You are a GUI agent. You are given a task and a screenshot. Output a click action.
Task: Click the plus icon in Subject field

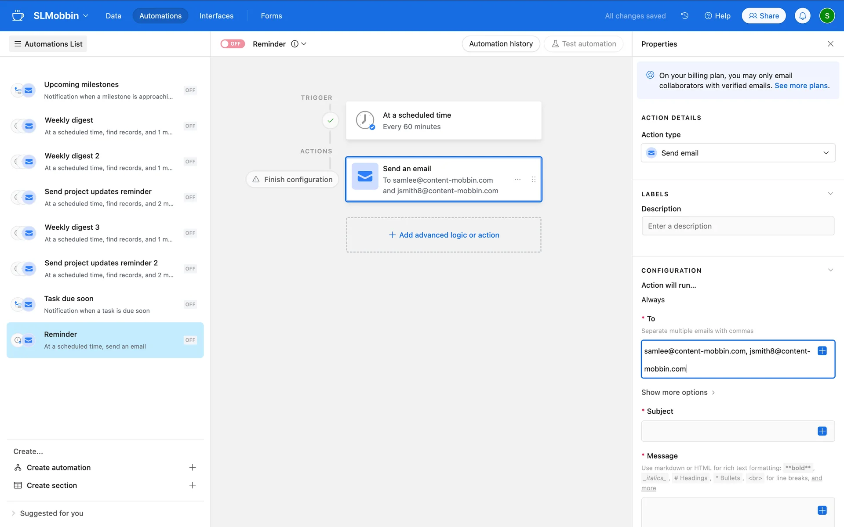point(822,431)
